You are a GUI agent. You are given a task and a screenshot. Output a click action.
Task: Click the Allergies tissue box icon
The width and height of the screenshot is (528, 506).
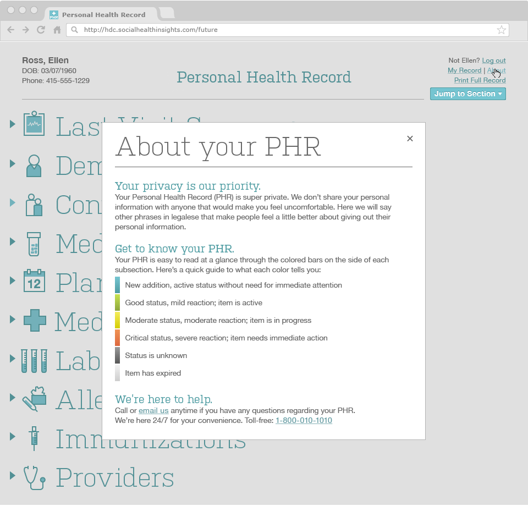tap(34, 399)
